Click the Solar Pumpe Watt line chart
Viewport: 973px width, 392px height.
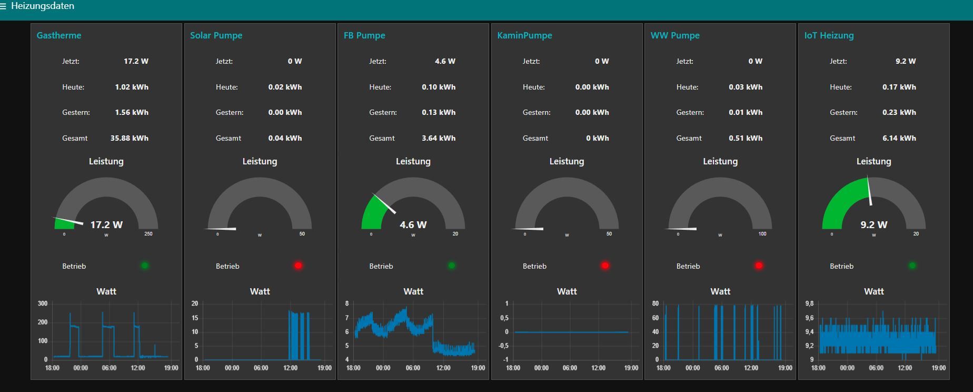[262, 336]
